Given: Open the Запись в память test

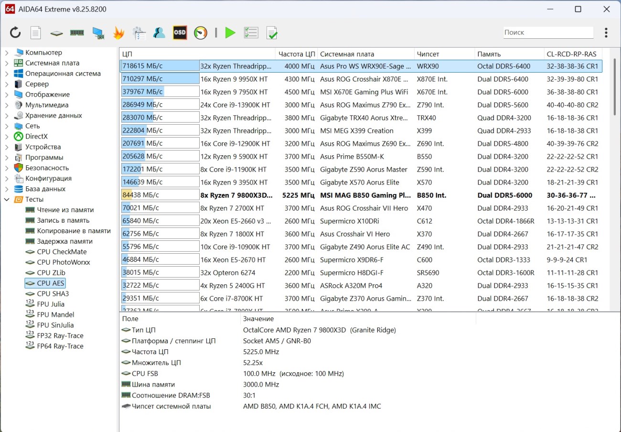Looking at the screenshot, I should [63, 220].
